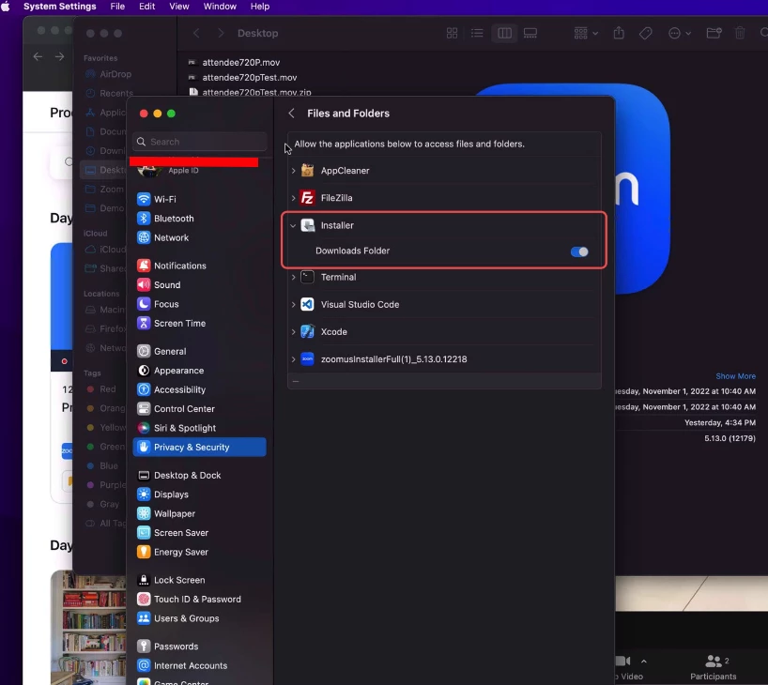Click Finder Share toolbar button
This screenshot has width=768, height=685.
coord(619,33)
